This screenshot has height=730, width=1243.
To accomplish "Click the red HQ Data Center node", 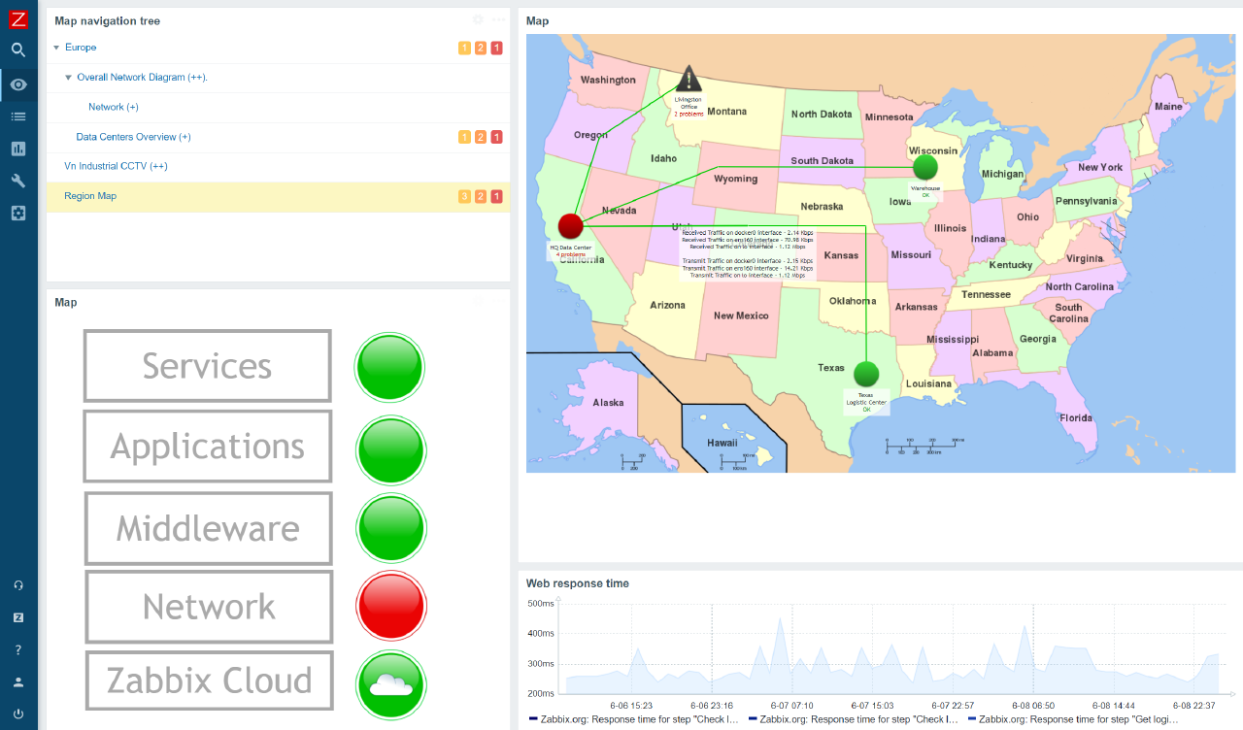I will tap(570, 226).
